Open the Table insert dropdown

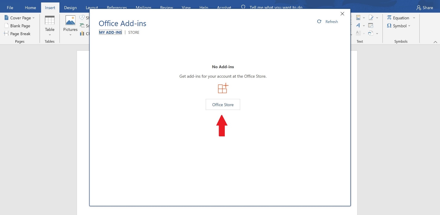(50, 26)
